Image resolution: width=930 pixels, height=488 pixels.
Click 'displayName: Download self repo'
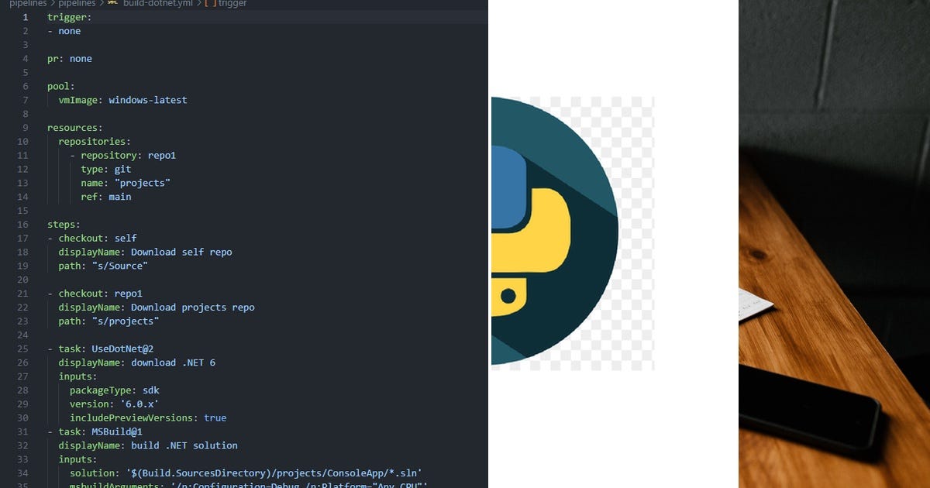145,253
